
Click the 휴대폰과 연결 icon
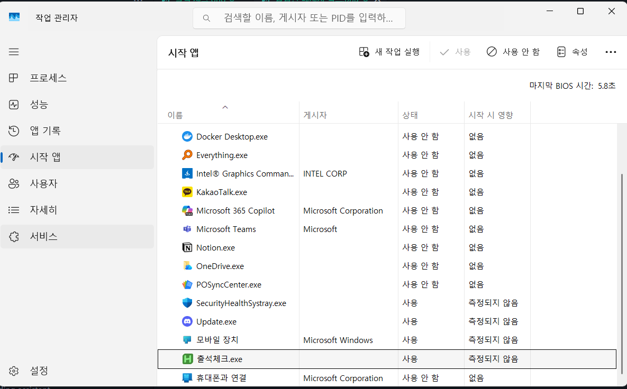click(x=187, y=377)
